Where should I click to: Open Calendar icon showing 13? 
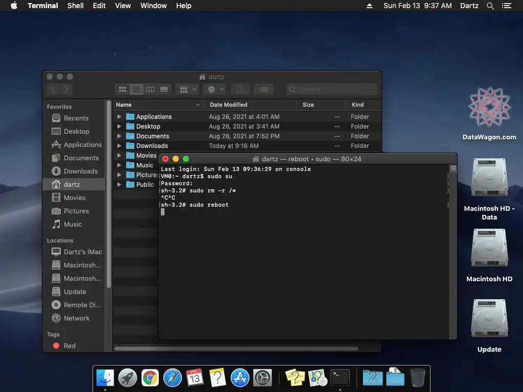coord(195,378)
